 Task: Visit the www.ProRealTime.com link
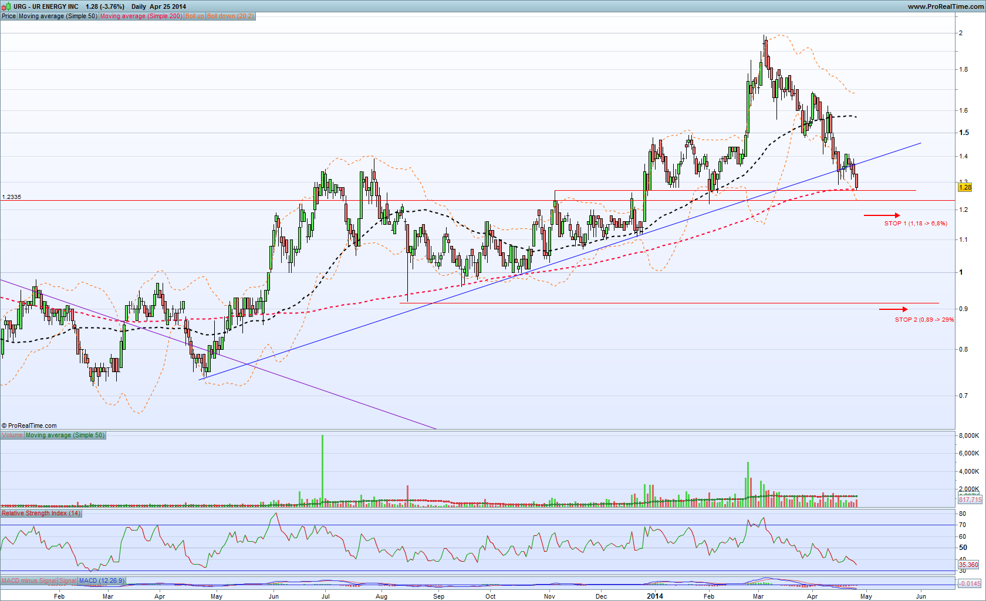pos(946,6)
